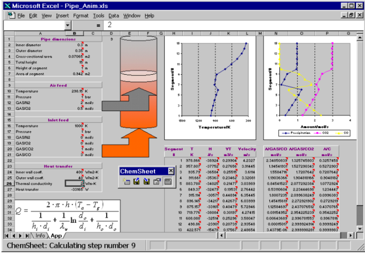Click the ChemSheet import disk icon
This screenshot has width=365, height=253.
tap(146, 182)
